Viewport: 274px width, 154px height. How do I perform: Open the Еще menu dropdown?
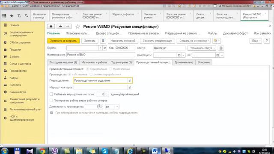(x=256, y=41)
